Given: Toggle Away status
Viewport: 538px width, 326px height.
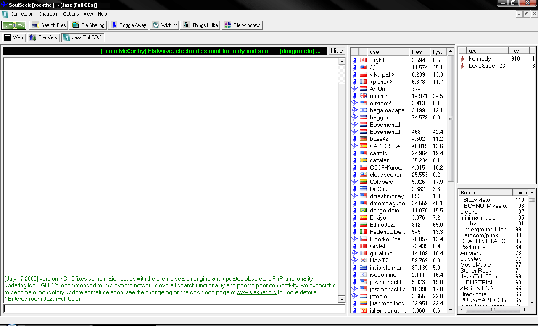Looking at the screenshot, I should pos(128,25).
